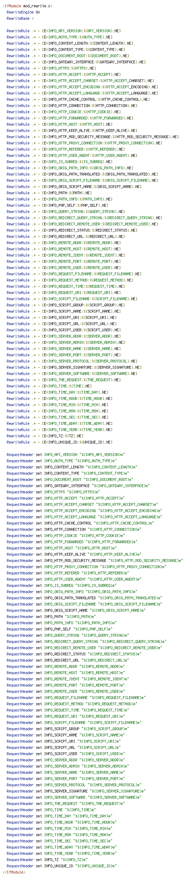
Task: Select RequestHeader set INFO_SERVER_SIGNATURE line
Action: (x=76, y=791)
